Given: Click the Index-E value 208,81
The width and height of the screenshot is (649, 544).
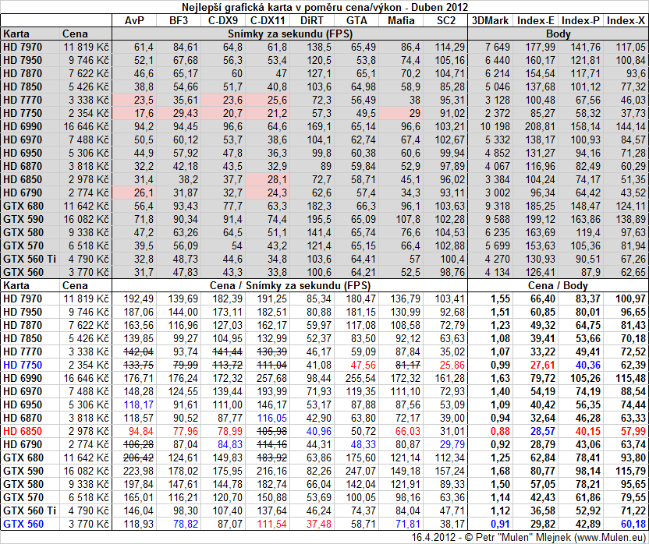Looking at the screenshot, I should click(540, 126).
